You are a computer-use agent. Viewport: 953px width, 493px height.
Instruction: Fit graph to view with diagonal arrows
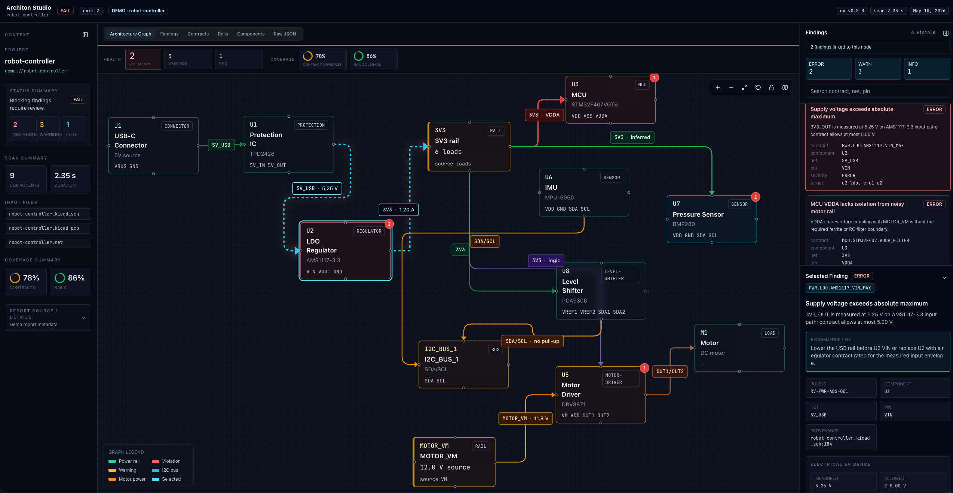coord(744,87)
